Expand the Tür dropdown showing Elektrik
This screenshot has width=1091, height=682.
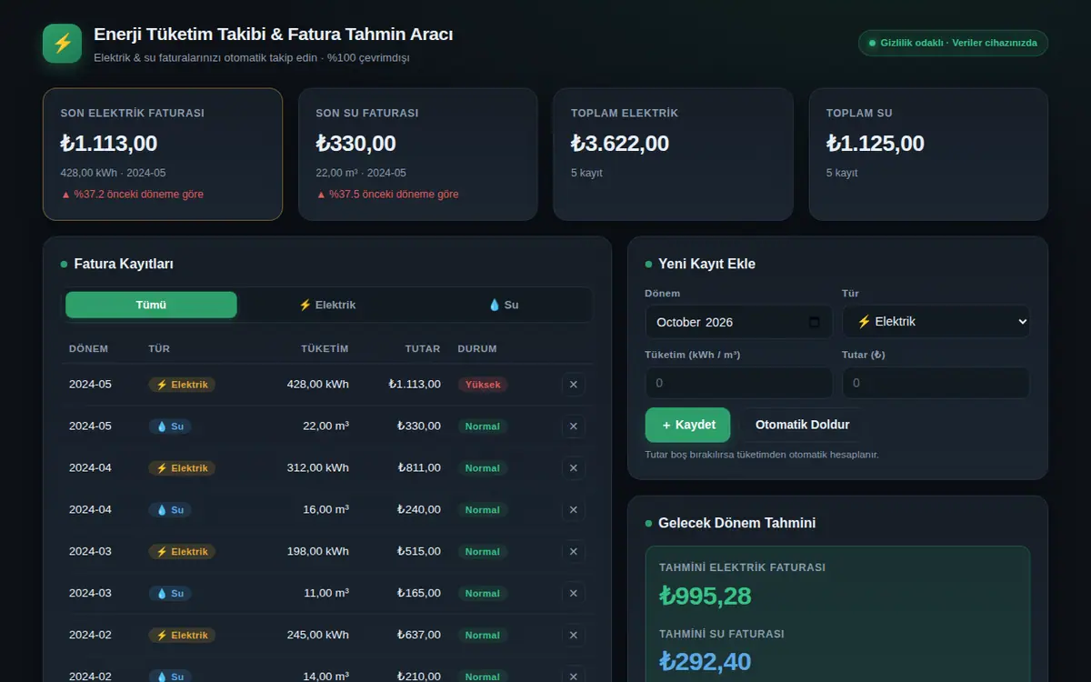tap(936, 322)
